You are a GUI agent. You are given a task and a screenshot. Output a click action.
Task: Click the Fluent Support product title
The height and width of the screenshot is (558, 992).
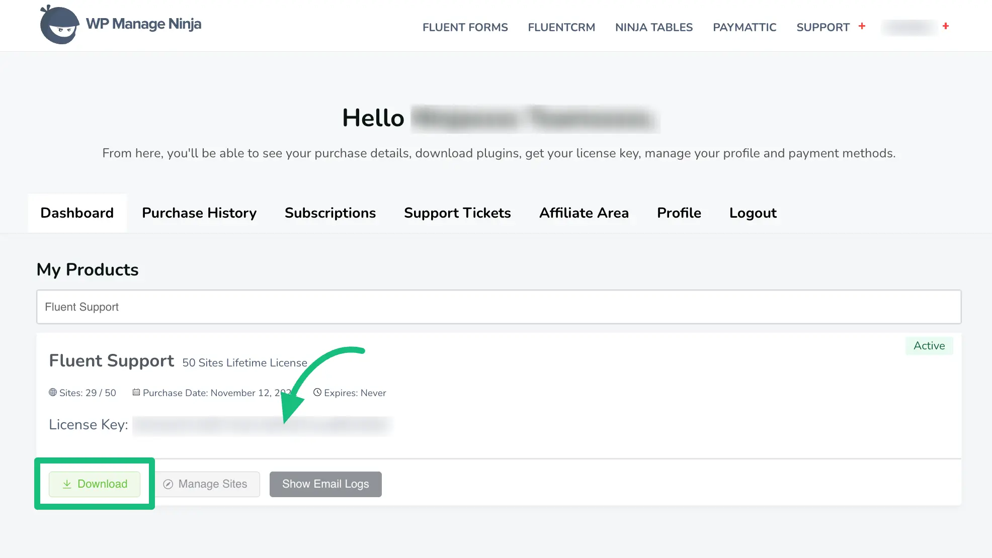click(112, 360)
